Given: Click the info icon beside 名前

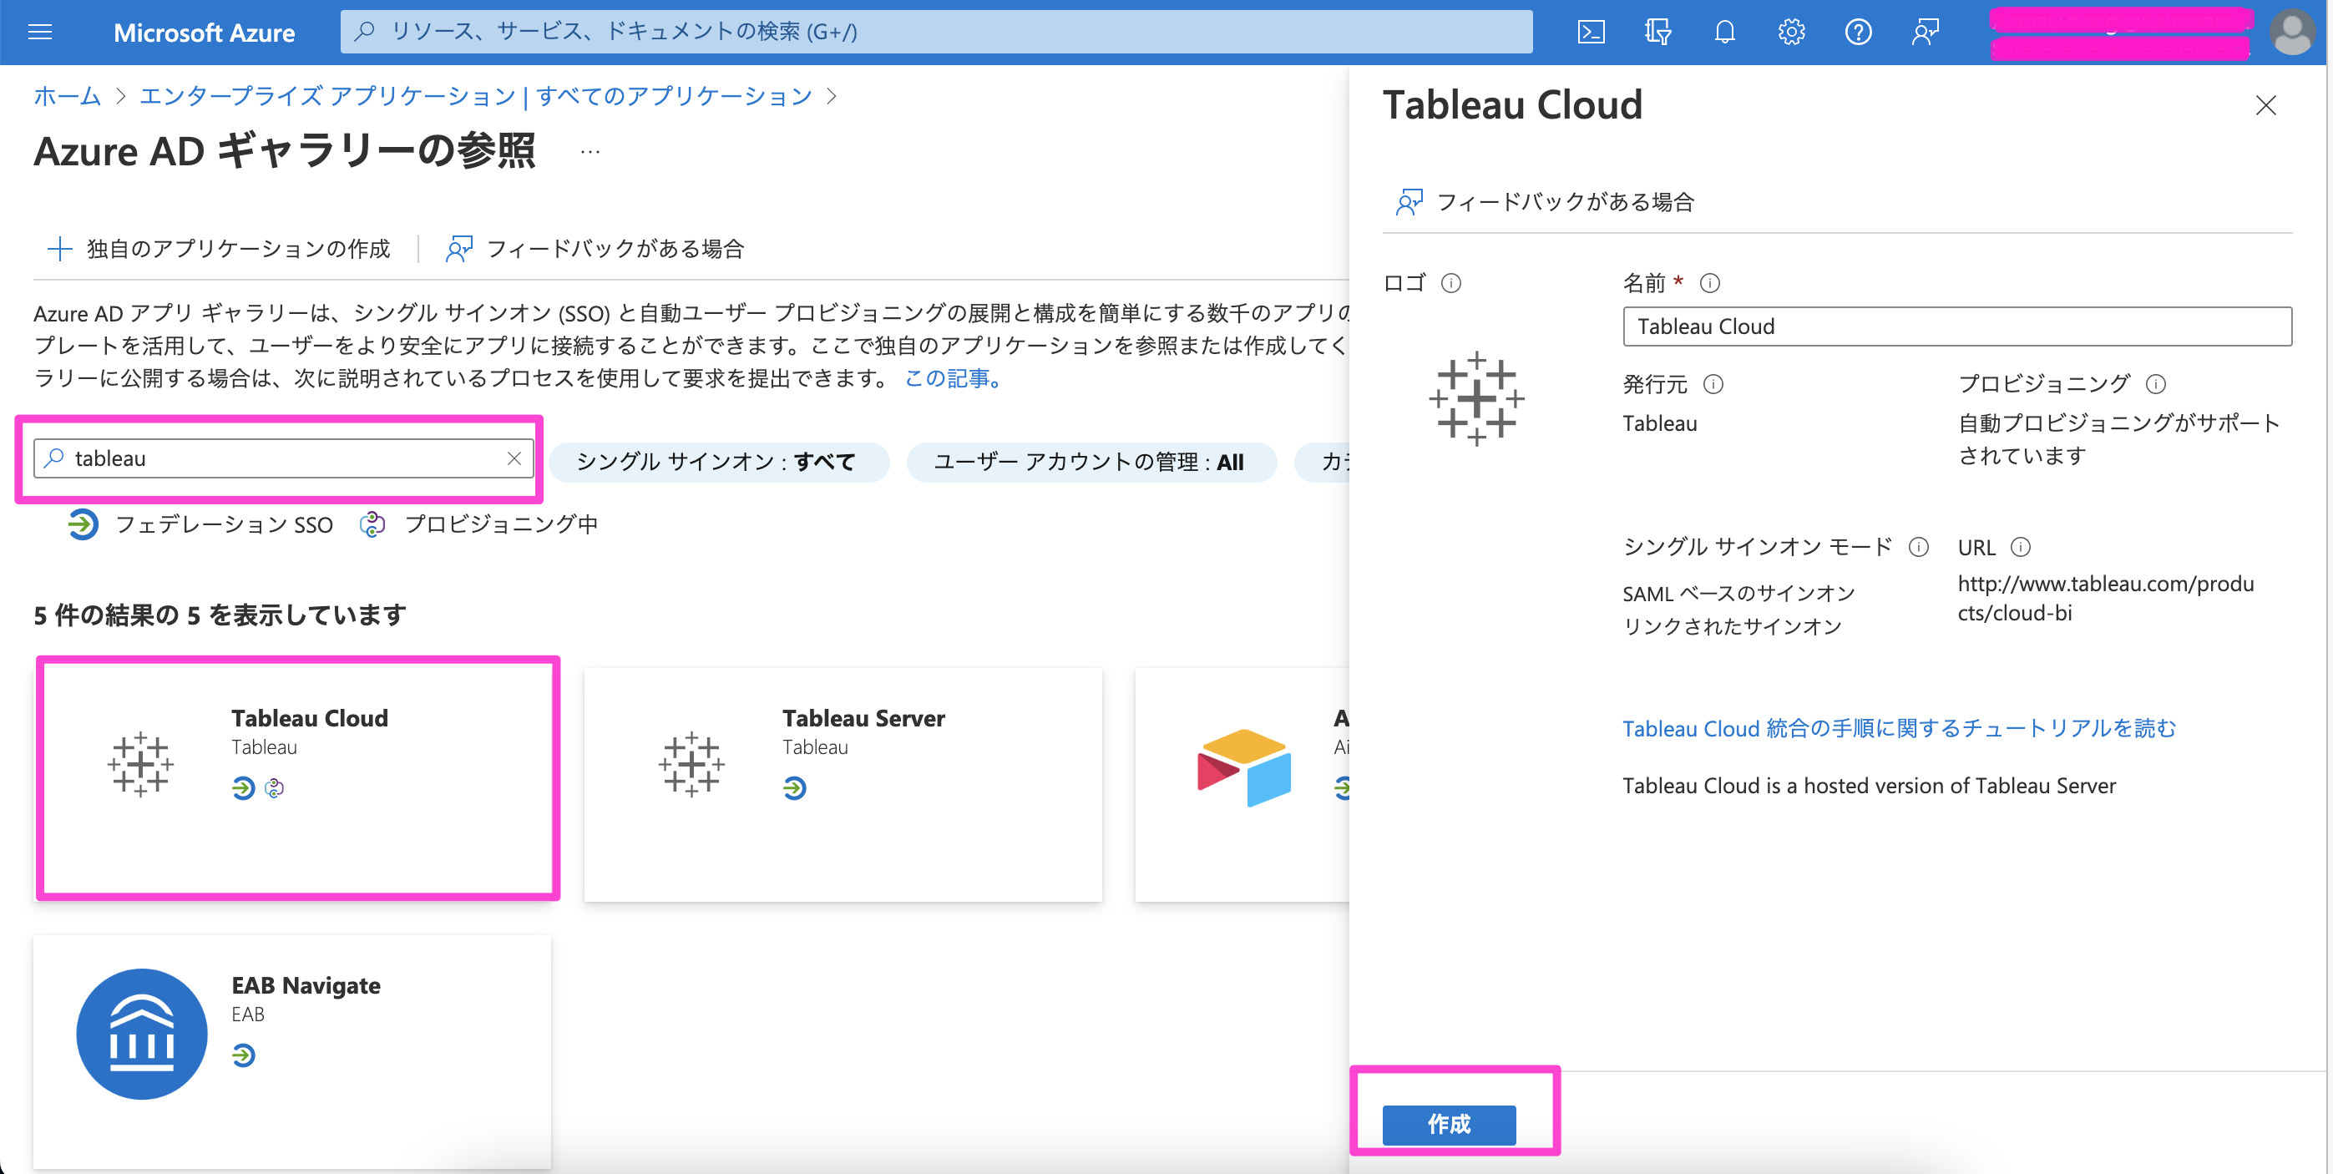Looking at the screenshot, I should click(x=1710, y=282).
